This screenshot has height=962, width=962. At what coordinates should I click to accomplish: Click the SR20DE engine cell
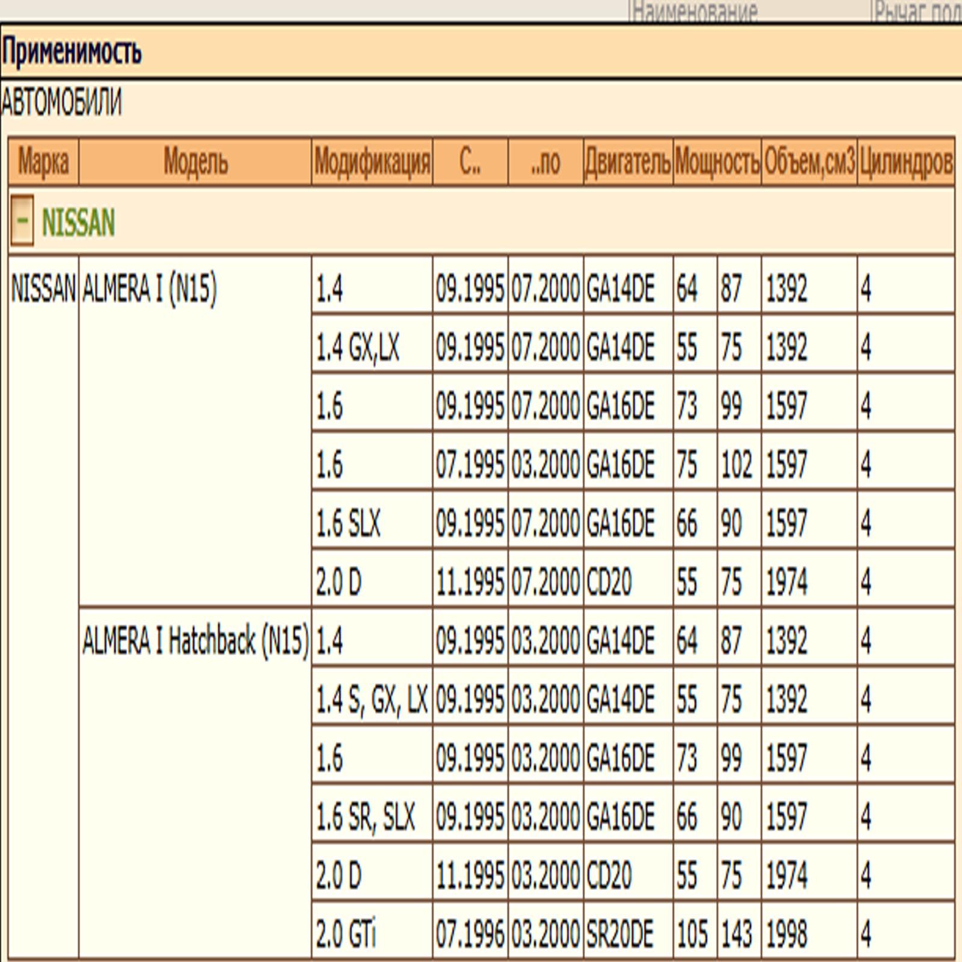click(x=620, y=934)
